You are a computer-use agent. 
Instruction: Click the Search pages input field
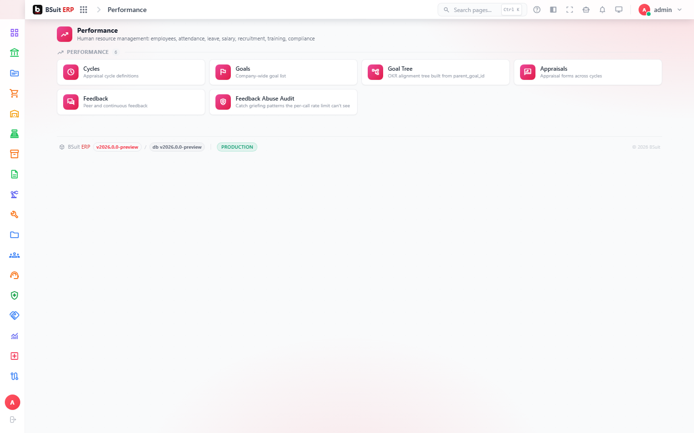(x=482, y=10)
